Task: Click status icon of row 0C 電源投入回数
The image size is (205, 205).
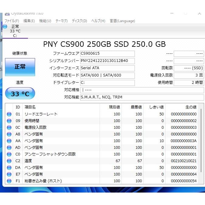Action: 9,128
